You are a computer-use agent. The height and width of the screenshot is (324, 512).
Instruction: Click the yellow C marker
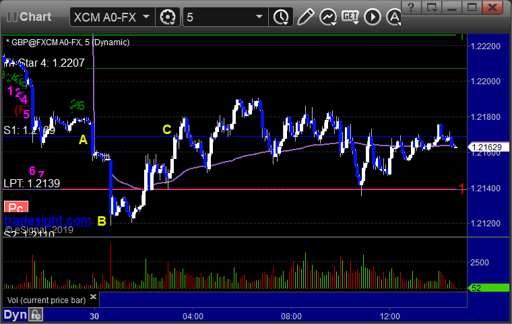(167, 129)
